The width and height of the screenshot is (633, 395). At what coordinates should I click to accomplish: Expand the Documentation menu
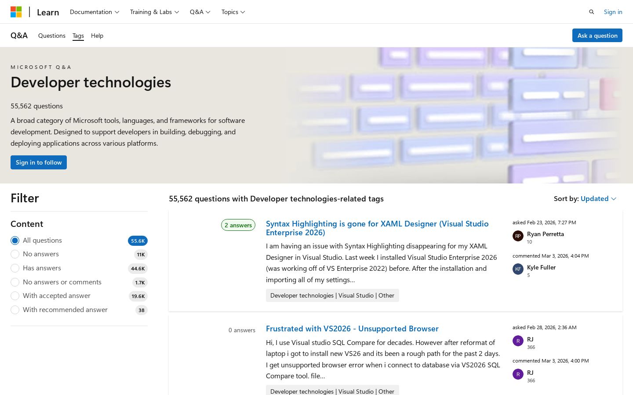click(95, 12)
